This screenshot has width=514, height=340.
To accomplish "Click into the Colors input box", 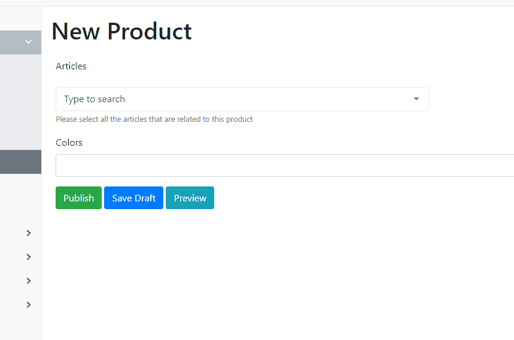I will click(285, 166).
